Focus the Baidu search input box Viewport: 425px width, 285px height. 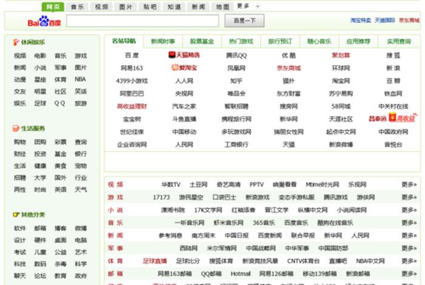(x=143, y=21)
